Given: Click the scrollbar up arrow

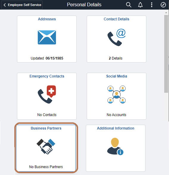Looking at the screenshot, I should 166,13.
